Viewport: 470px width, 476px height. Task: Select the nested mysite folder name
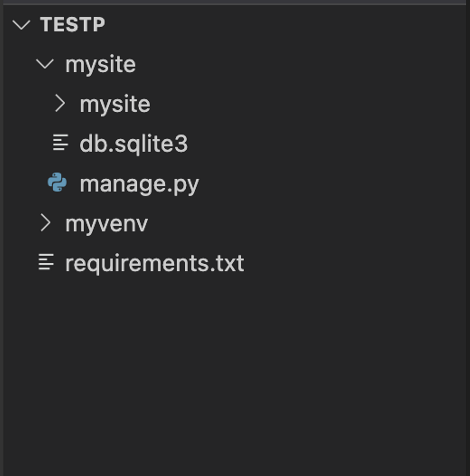(x=115, y=104)
